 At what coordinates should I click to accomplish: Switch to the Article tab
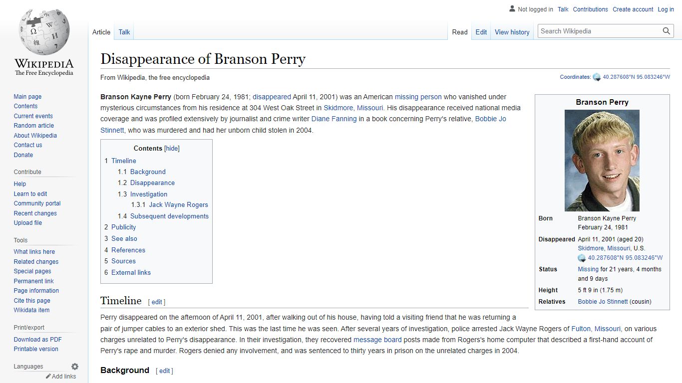(x=101, y=32)
